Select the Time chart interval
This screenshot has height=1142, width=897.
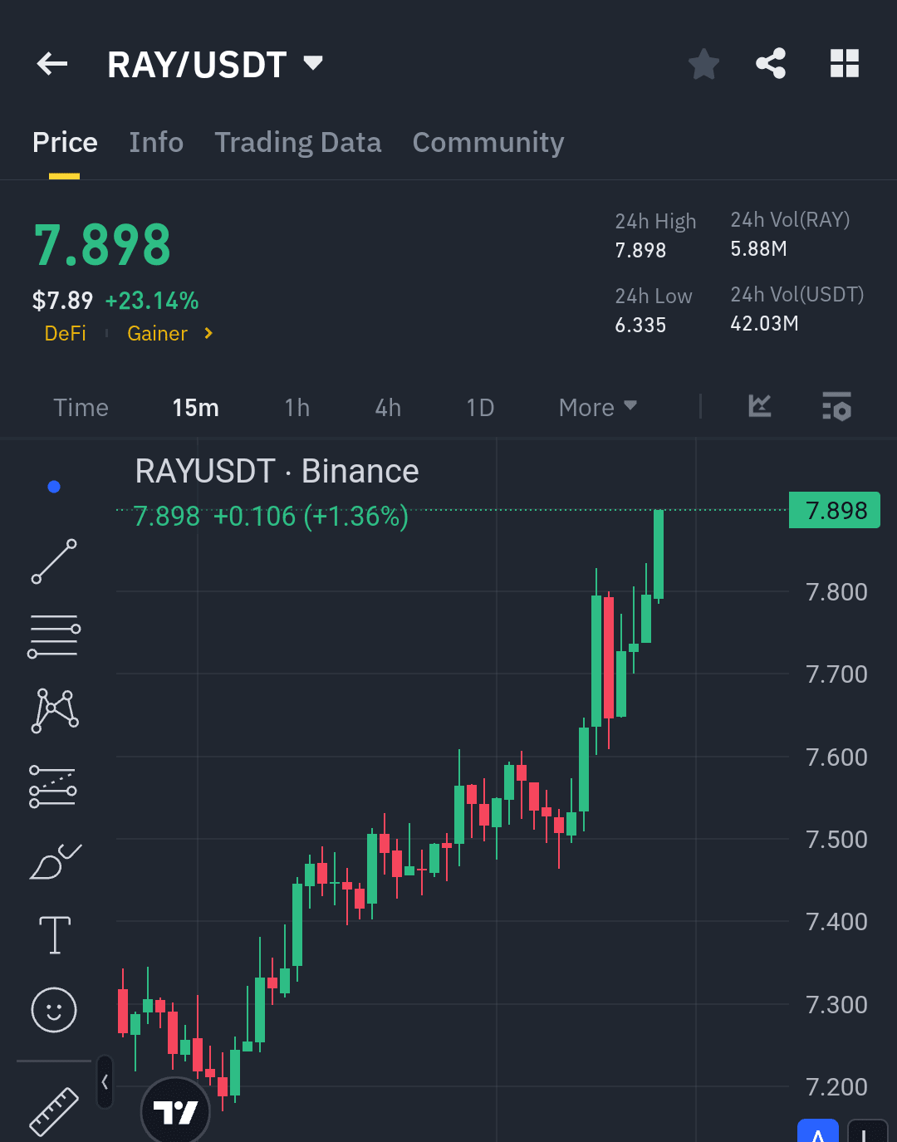click(x=81, y=408)
